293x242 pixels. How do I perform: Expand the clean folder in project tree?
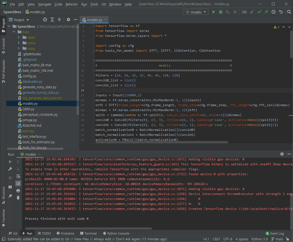(x=19, y=38)
